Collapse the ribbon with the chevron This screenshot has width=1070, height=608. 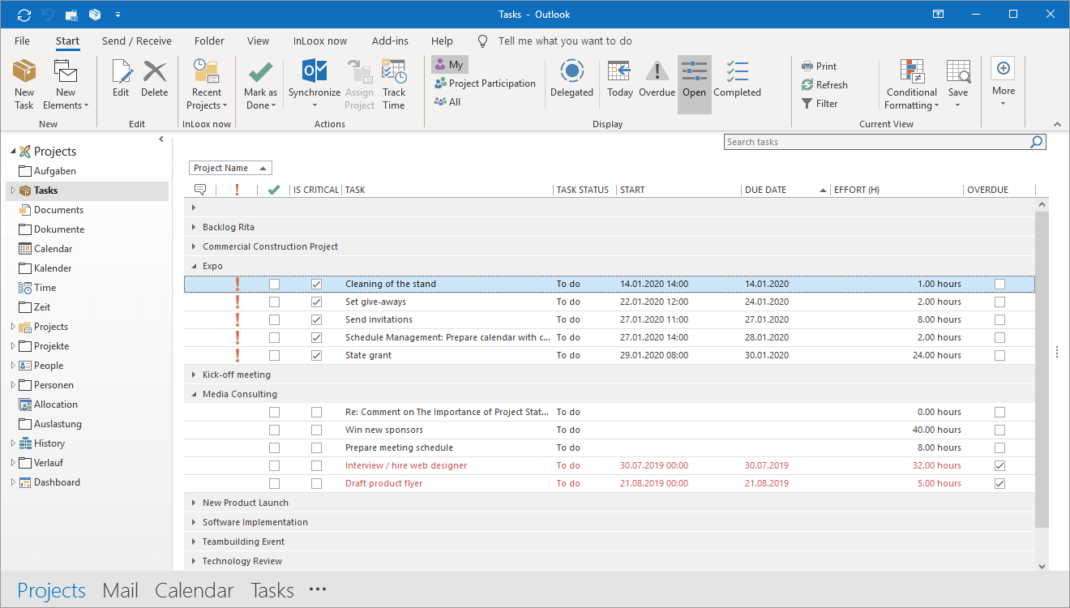(x=1057, y=124)
